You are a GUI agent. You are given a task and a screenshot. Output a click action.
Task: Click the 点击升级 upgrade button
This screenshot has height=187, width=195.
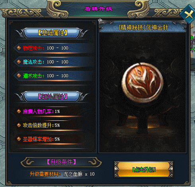click(x=144, y=170)
